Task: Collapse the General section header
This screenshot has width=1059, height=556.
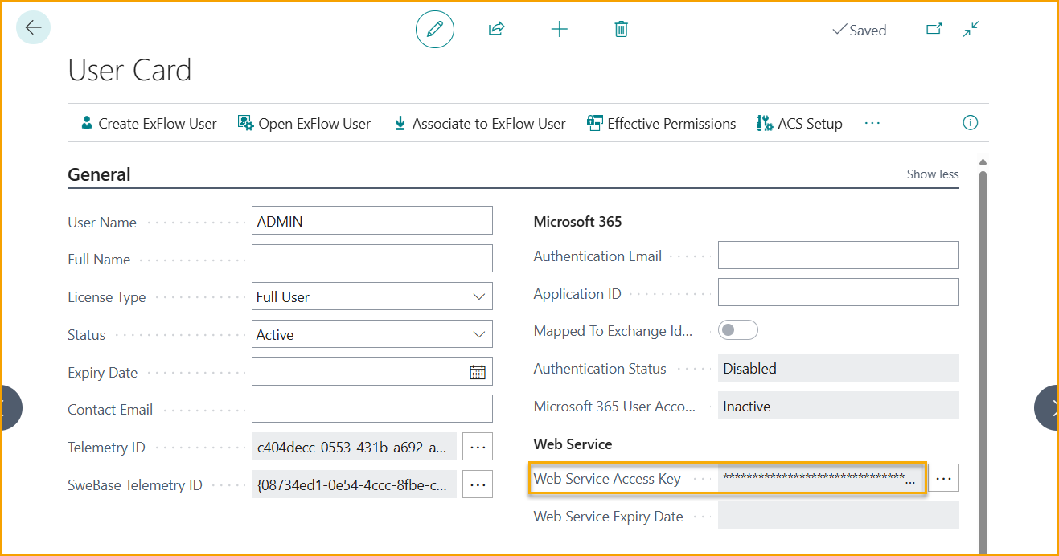Action: pyautogui.click(x=99, y=174)
